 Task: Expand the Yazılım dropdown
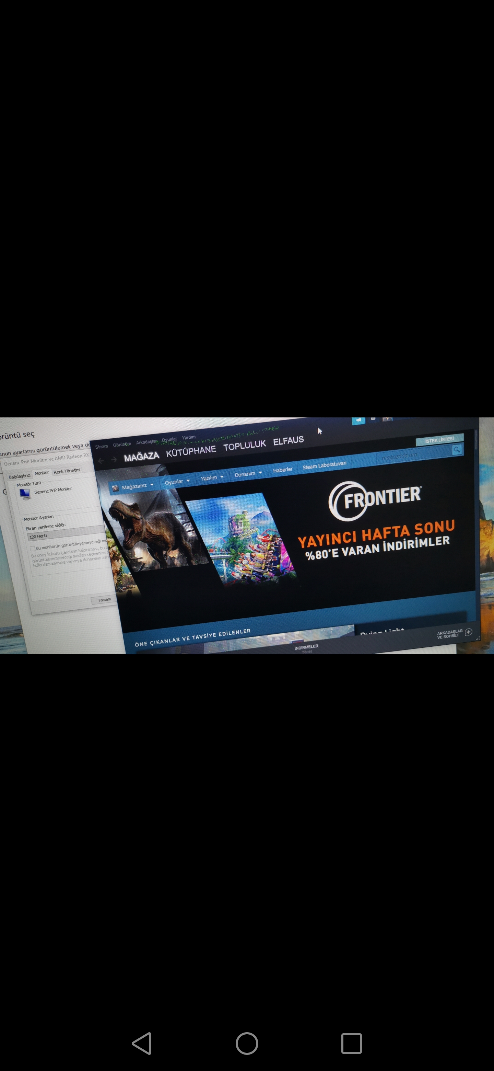212,478
